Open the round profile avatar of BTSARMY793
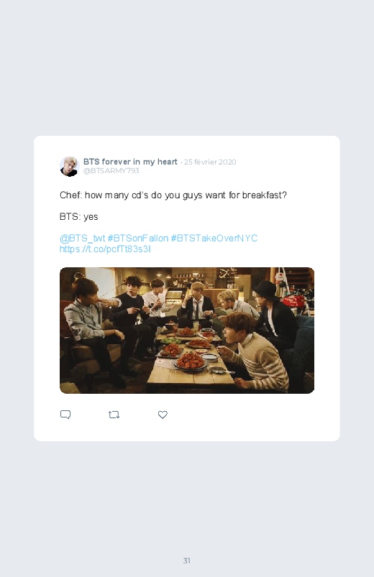The height and width of the screenshot is (577, 374). (x=70, y=166)
